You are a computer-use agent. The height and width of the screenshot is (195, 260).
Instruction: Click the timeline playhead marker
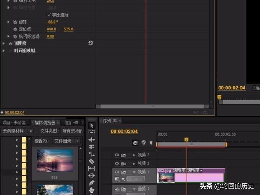click(x=186, y=139)
